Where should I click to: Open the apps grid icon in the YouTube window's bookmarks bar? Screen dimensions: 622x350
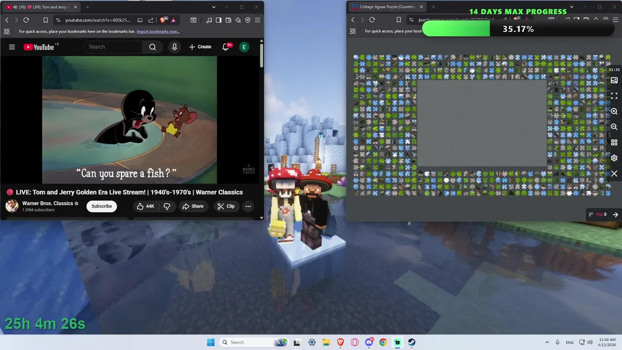pos(7,31)
